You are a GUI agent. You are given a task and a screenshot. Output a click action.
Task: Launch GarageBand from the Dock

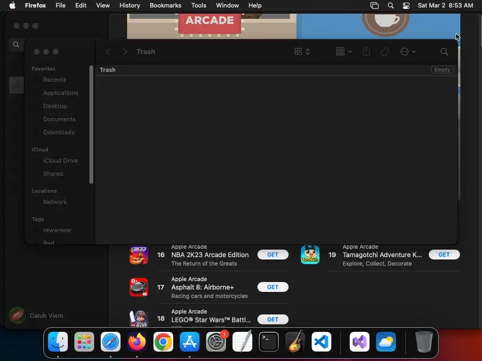[295, 342]
